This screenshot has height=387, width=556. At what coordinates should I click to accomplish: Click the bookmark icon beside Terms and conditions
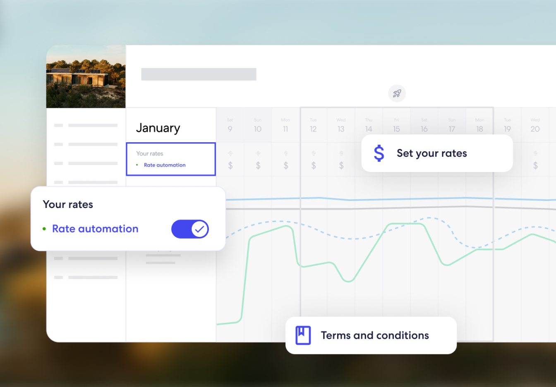coord(302,335)
